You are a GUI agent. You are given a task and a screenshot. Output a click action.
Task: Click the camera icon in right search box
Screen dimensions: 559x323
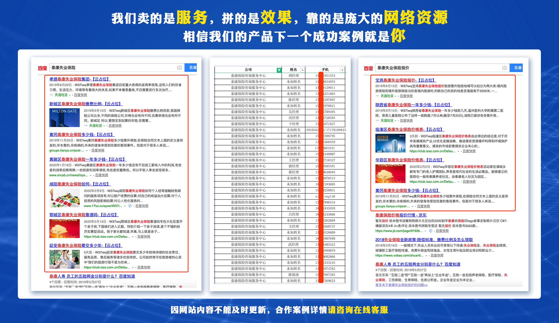point(504,68)
